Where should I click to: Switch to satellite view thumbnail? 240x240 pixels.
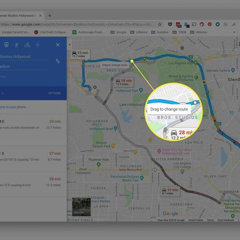[81, 207]
